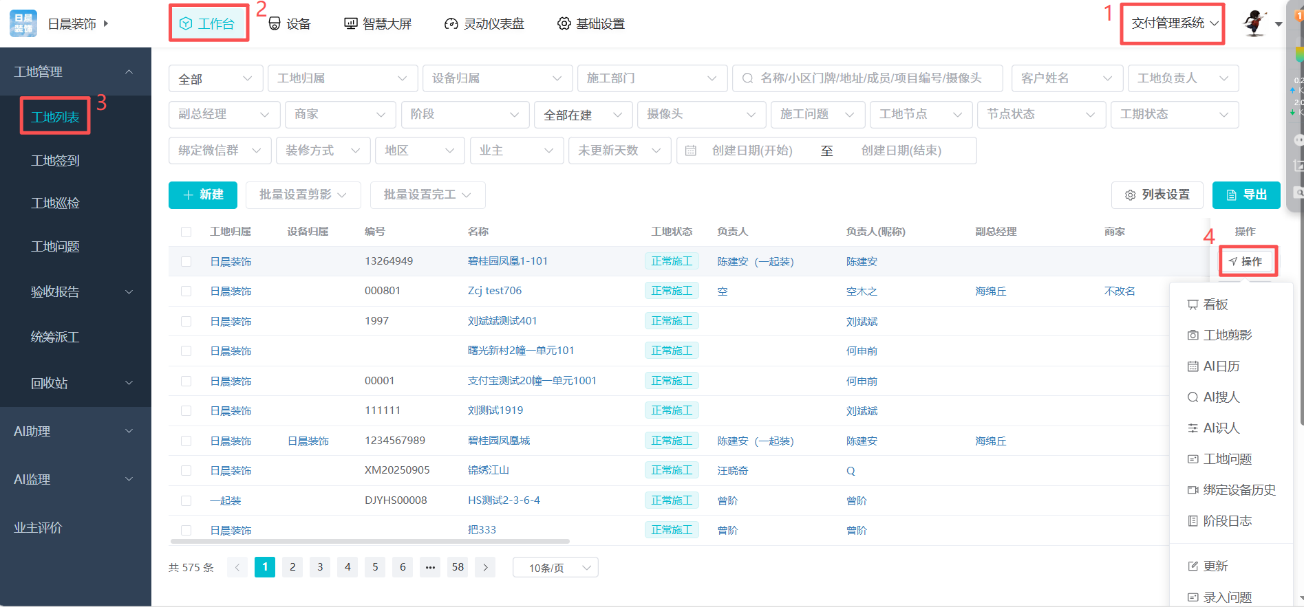1304x607 pixels.
Task: Click the 设备 device icon in the top nav
Action: [x=275, y=24]
